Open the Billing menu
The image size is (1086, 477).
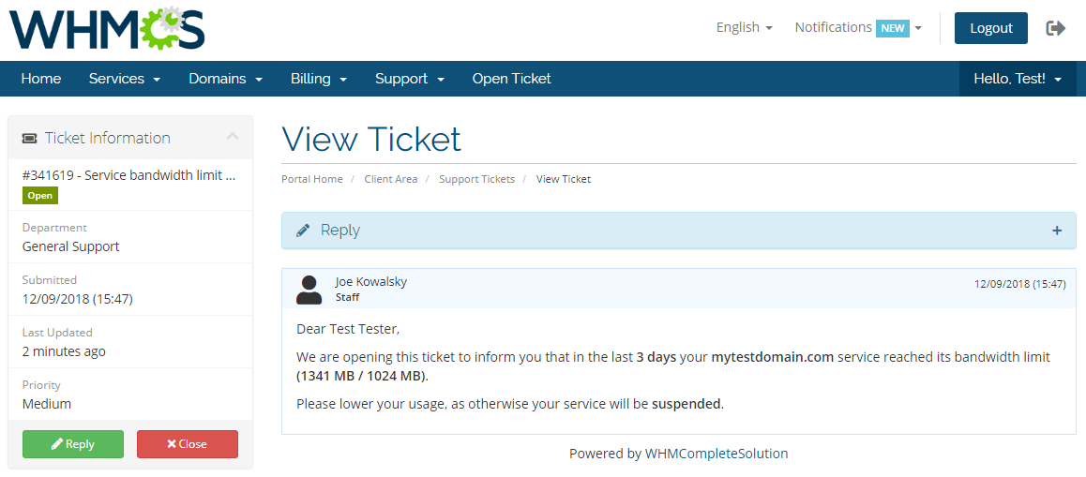319,79
